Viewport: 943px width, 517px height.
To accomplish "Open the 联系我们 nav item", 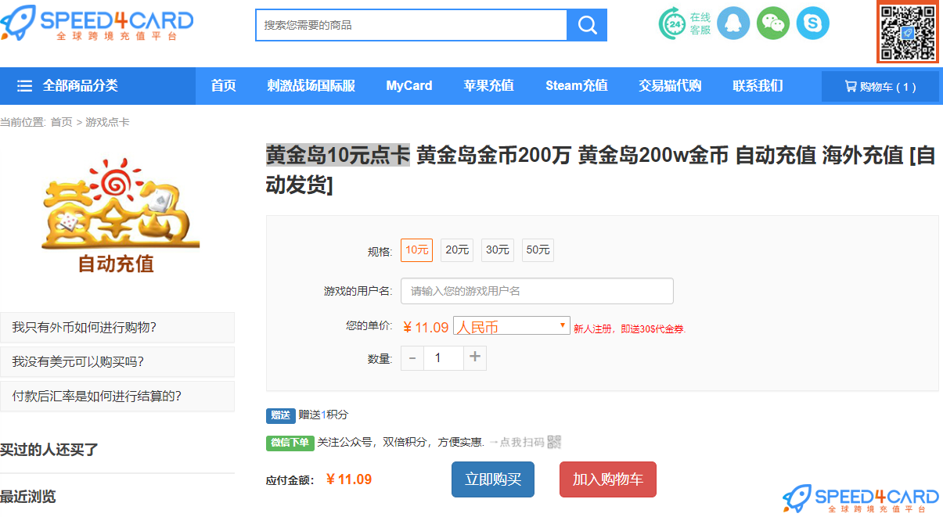I will point(758,86).
